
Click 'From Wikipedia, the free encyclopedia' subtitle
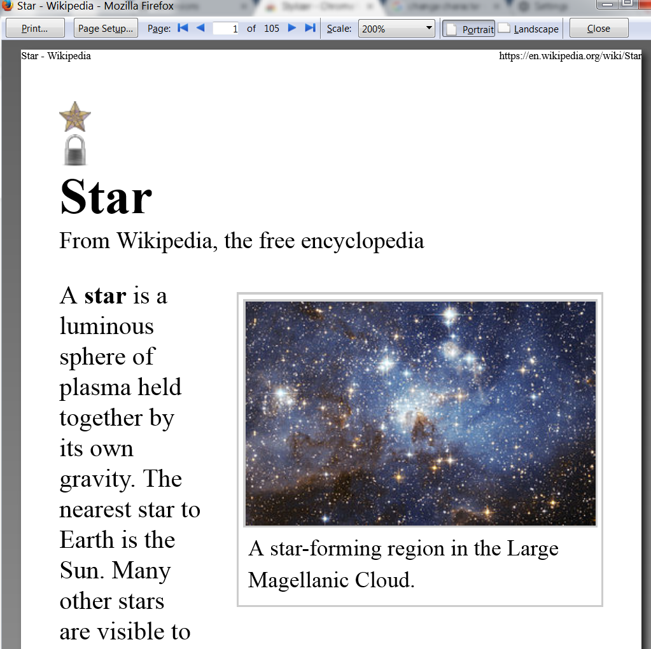click(241, 241)
